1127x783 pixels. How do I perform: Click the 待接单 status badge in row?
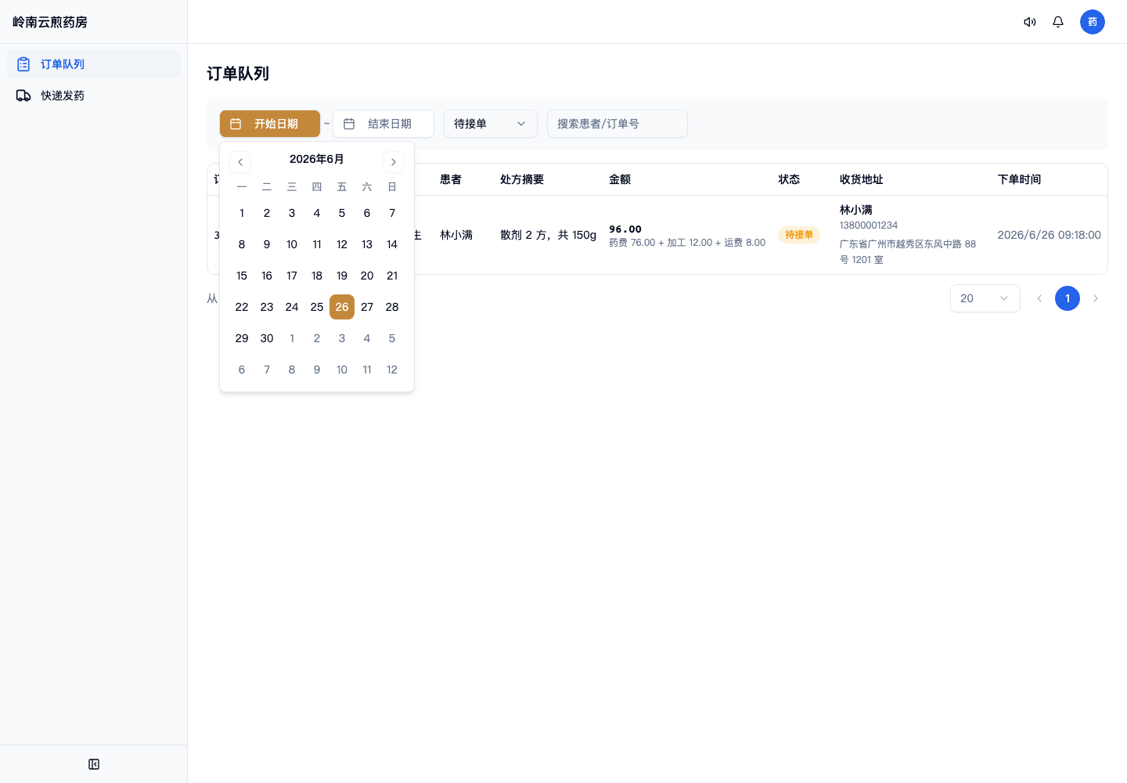799,235
